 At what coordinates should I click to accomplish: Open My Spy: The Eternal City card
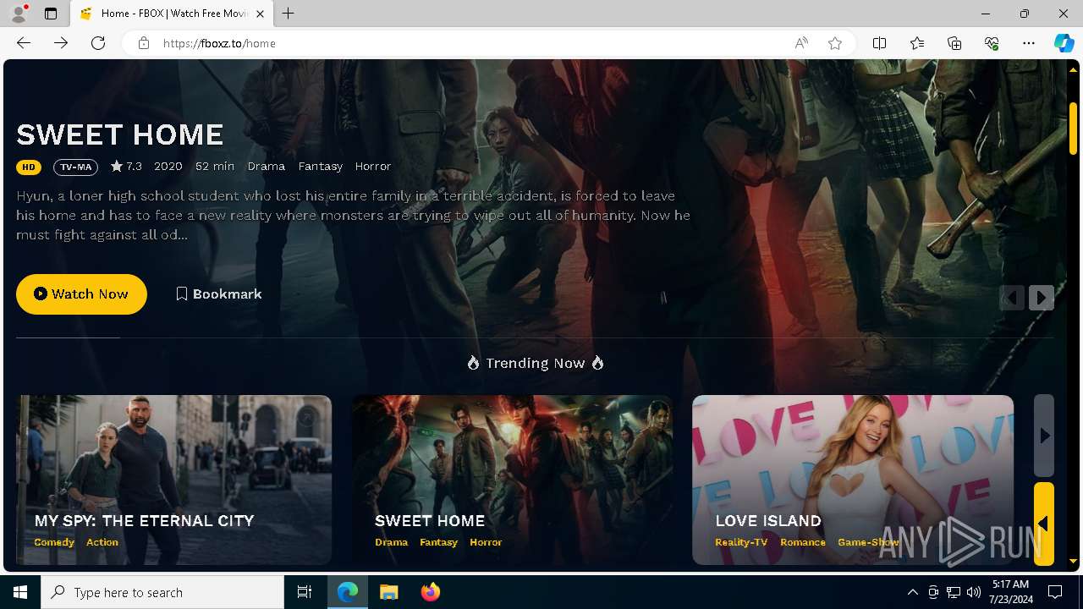[173, 480]
